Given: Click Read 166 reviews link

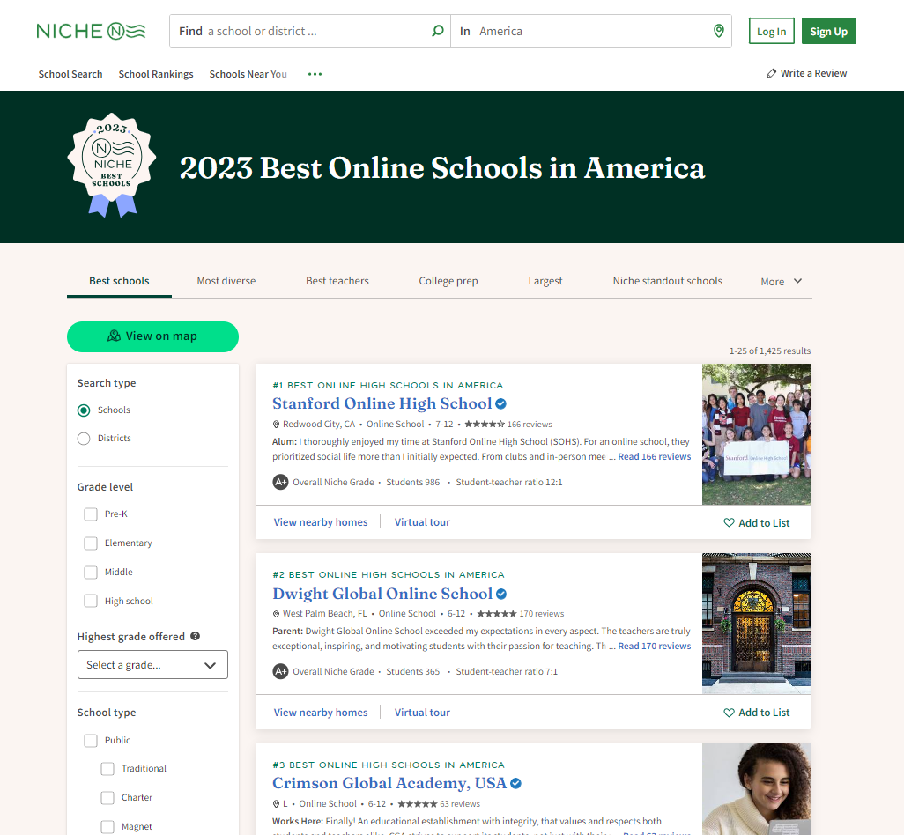Looking at the screenshot, I should click(x=655, y=456).
